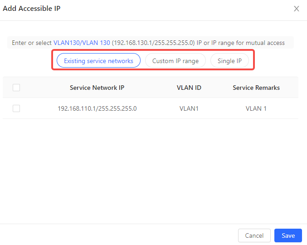Click the VLAN ID column header
Viewport: 307px width, 245px height.
(189, 88)
